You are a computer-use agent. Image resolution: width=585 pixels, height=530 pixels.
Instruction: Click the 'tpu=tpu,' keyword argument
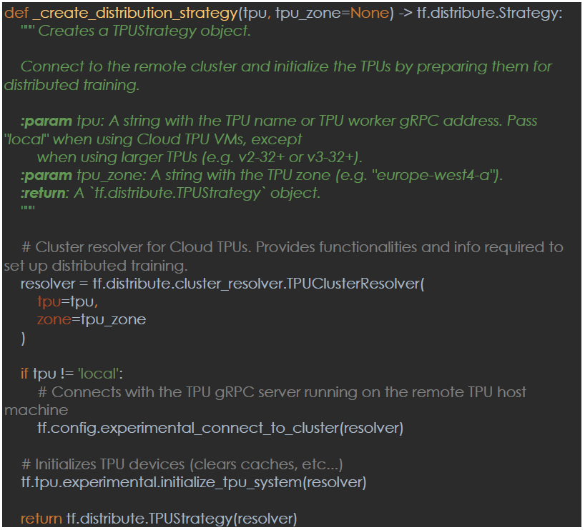67,302
